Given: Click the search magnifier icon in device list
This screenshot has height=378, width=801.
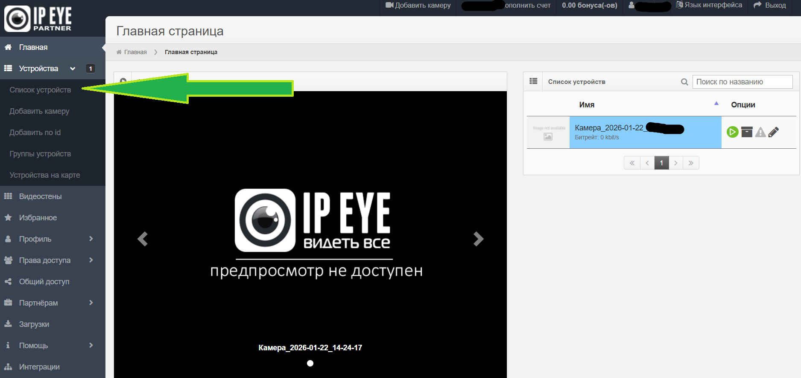Looking at the screenshot, I should coord(684,82).
